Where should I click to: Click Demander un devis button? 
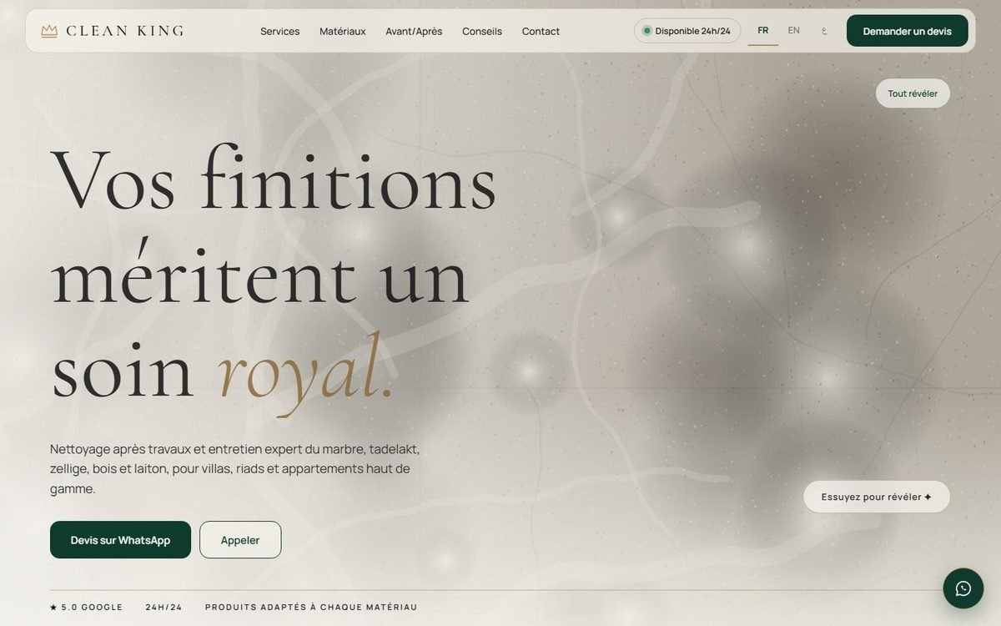click(908, 31)
